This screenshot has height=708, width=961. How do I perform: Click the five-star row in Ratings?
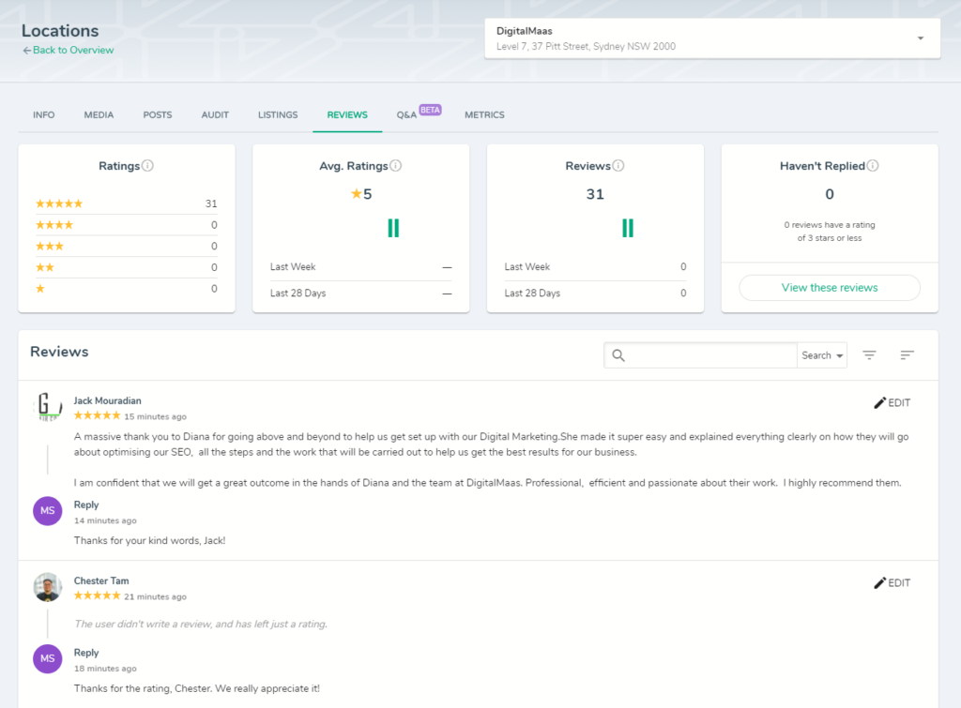(127, 203)
